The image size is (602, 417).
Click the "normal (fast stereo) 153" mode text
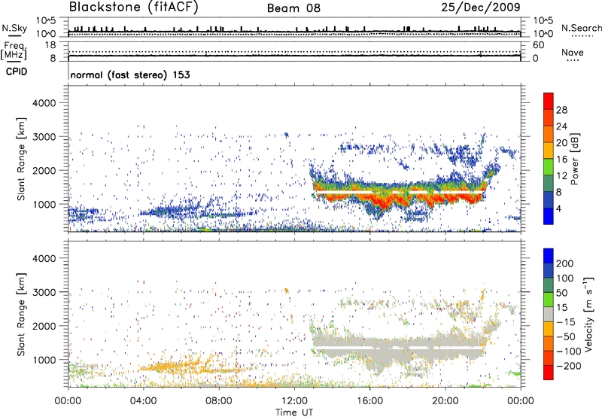[130, 75]
